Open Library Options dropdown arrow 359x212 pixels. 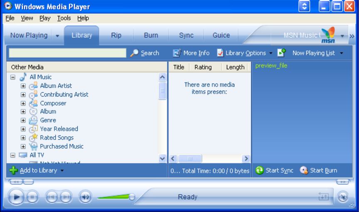point(271,53)
